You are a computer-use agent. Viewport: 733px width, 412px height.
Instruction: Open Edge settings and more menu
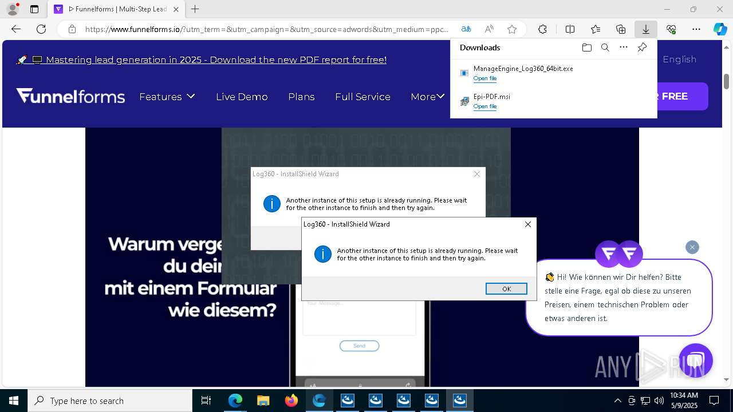coord(696,29)
